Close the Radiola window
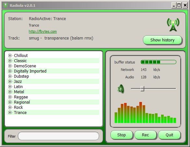This screenshot has height=147, width=190. click(185, 6)
